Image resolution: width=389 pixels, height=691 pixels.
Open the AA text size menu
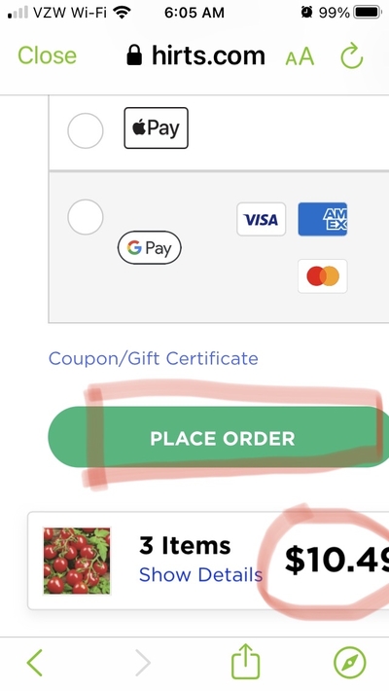300,56
